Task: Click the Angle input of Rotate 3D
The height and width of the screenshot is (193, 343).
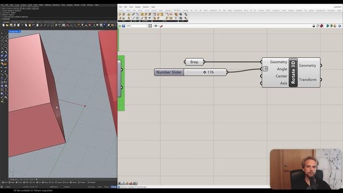Action: tap(282, 69)
